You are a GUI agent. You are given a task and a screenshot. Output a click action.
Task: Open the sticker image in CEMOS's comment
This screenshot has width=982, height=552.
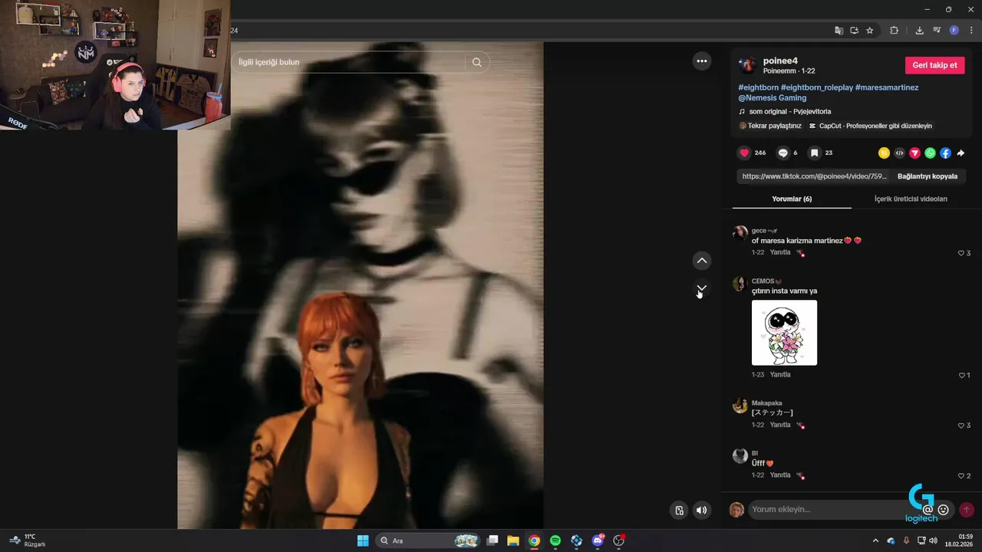[784, 333]
